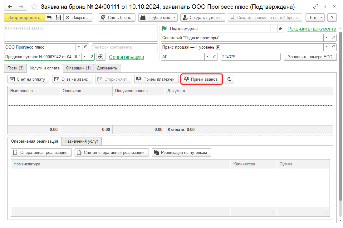Refresh payments with the circular arrows icon
Viewport: 343px width, 228px height.
[229, 79]
